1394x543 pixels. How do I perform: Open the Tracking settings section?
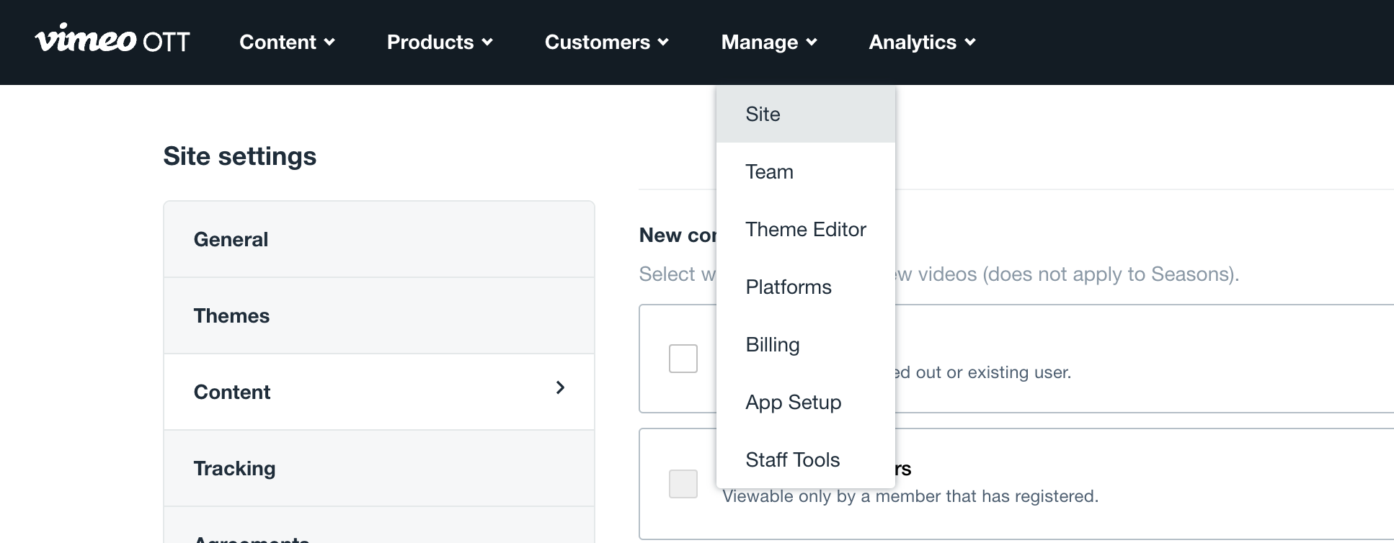tap(234, 469)
